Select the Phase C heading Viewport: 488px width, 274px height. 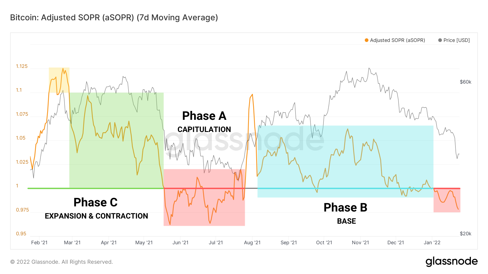[x=95, y=202]
